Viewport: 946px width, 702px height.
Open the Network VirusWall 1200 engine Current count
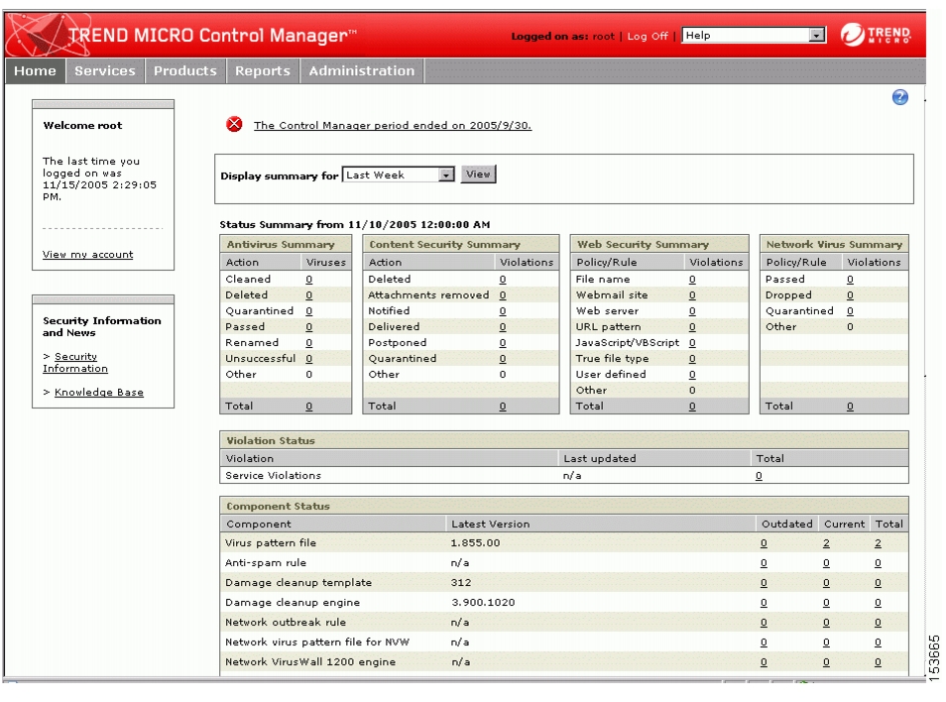(826, 662)
